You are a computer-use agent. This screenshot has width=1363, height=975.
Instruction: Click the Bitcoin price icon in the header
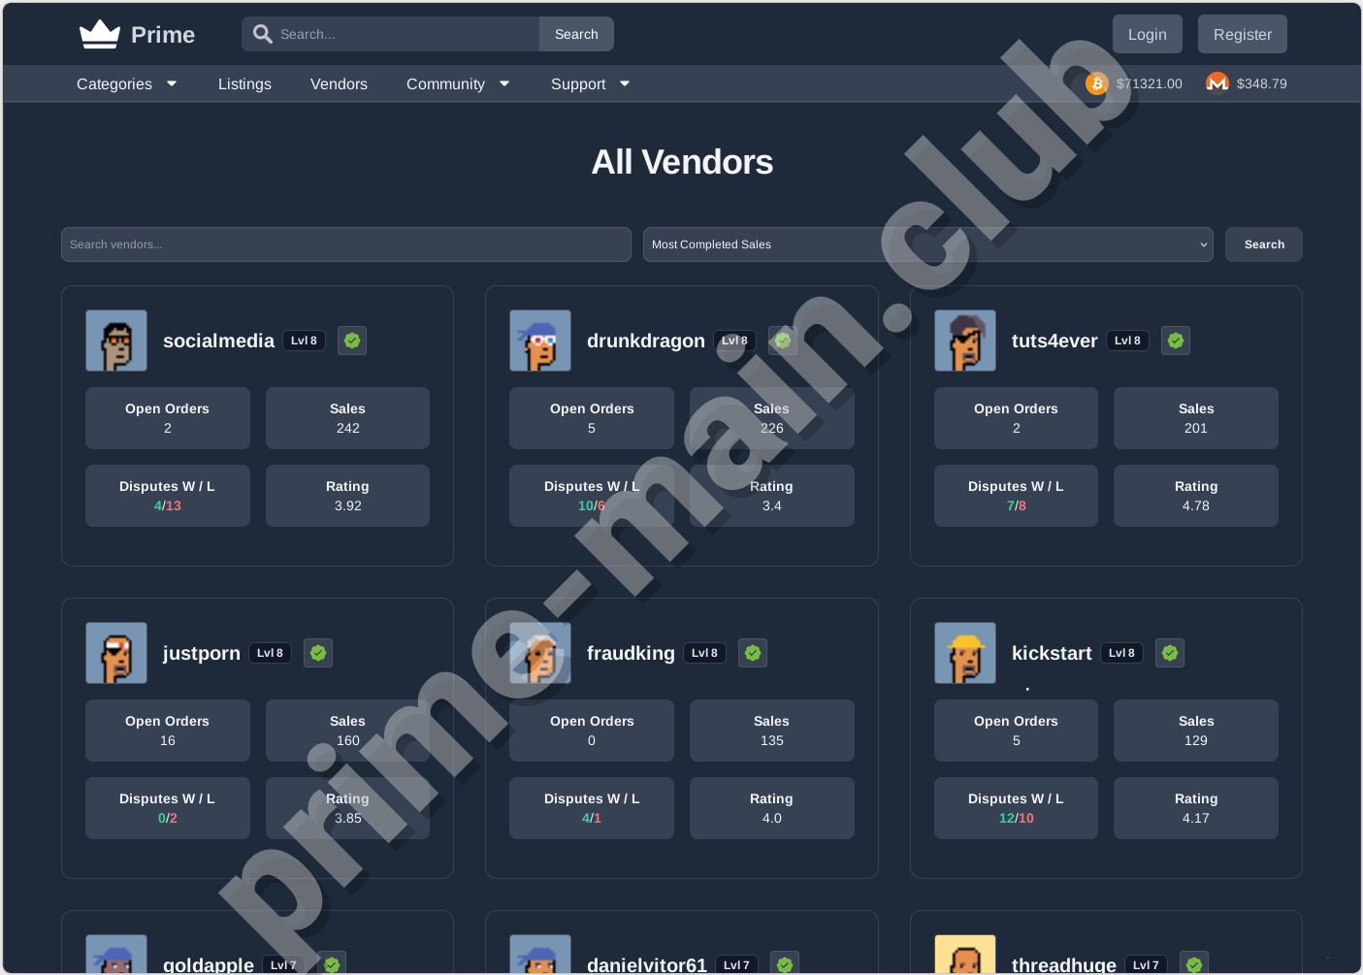1096,83
